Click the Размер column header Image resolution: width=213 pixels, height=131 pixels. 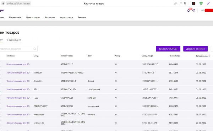point(118,56)
